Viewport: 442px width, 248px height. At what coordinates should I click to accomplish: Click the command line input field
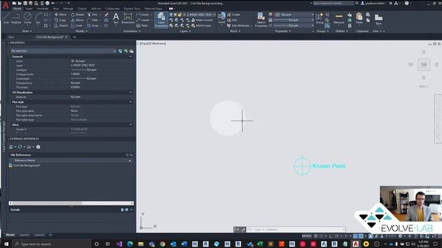pyautogui.click(x=296, y=229)
